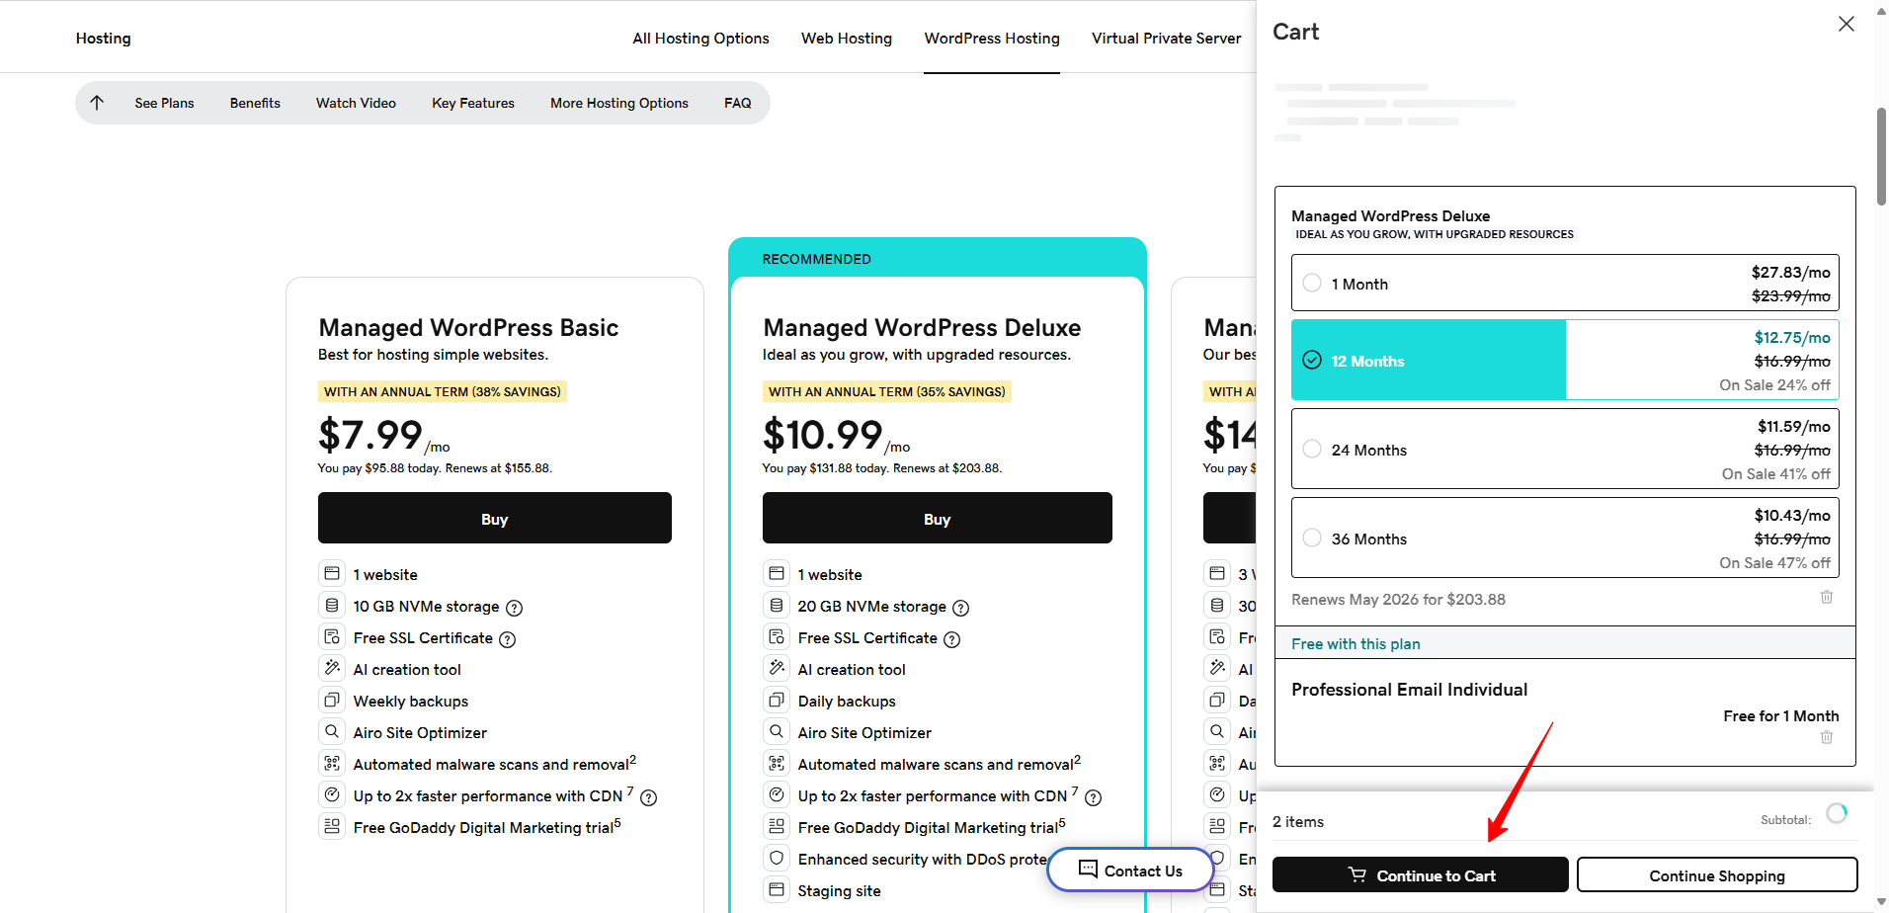This screenshot has width=1889, height=913.
Task: Jump to FAQ section
Action: click(x=738, y=103)
